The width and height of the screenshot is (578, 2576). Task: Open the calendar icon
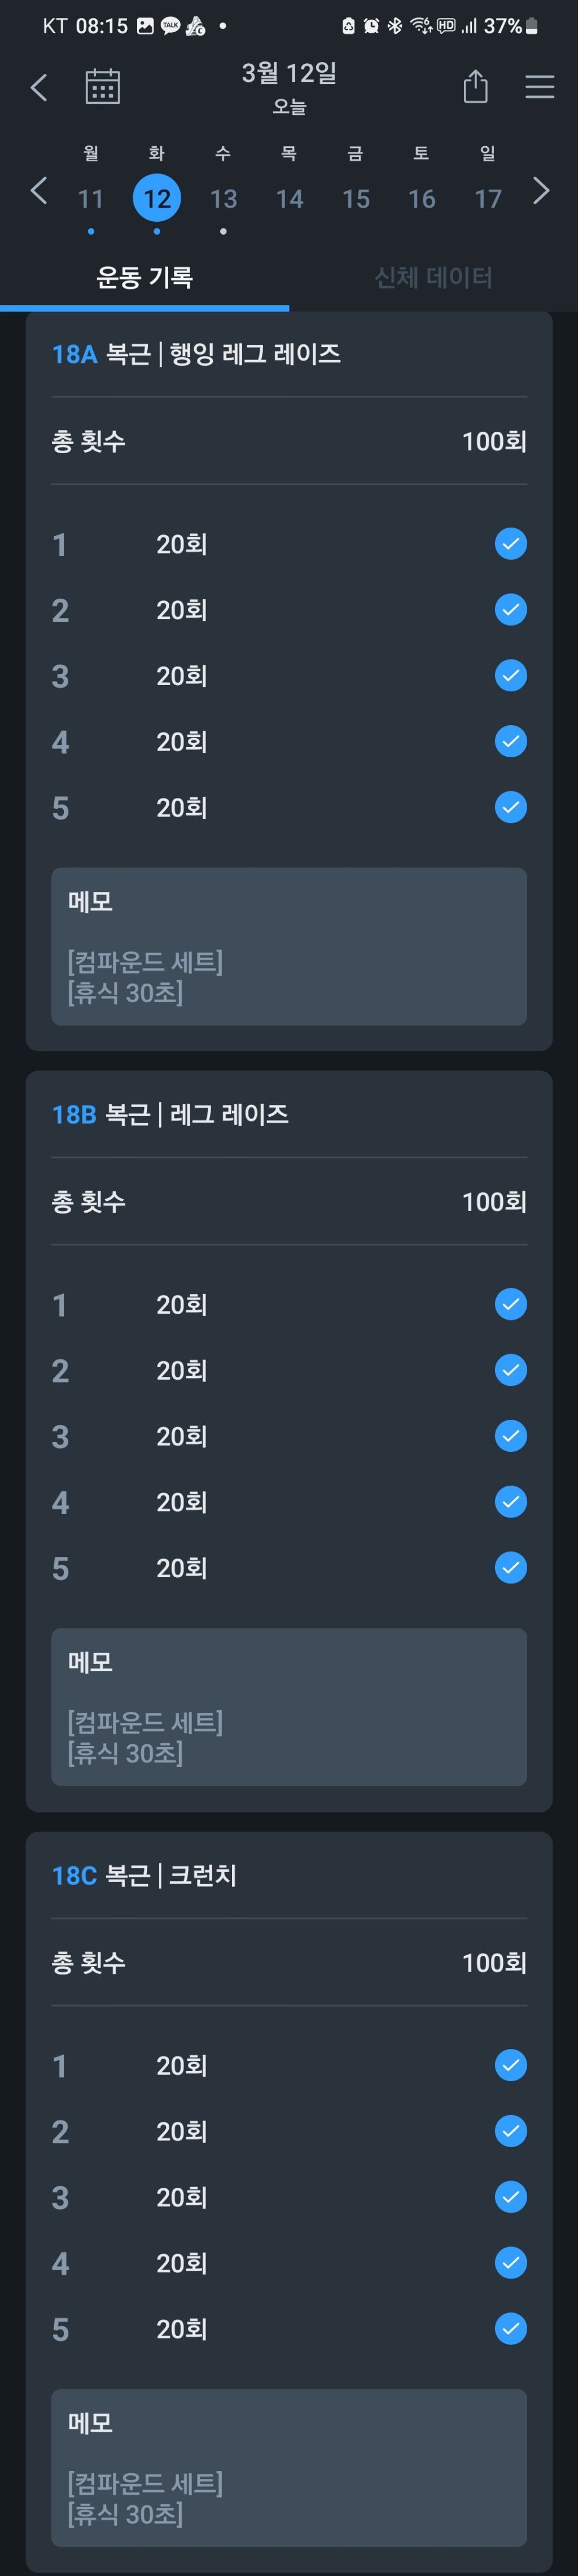coord(102,87)
